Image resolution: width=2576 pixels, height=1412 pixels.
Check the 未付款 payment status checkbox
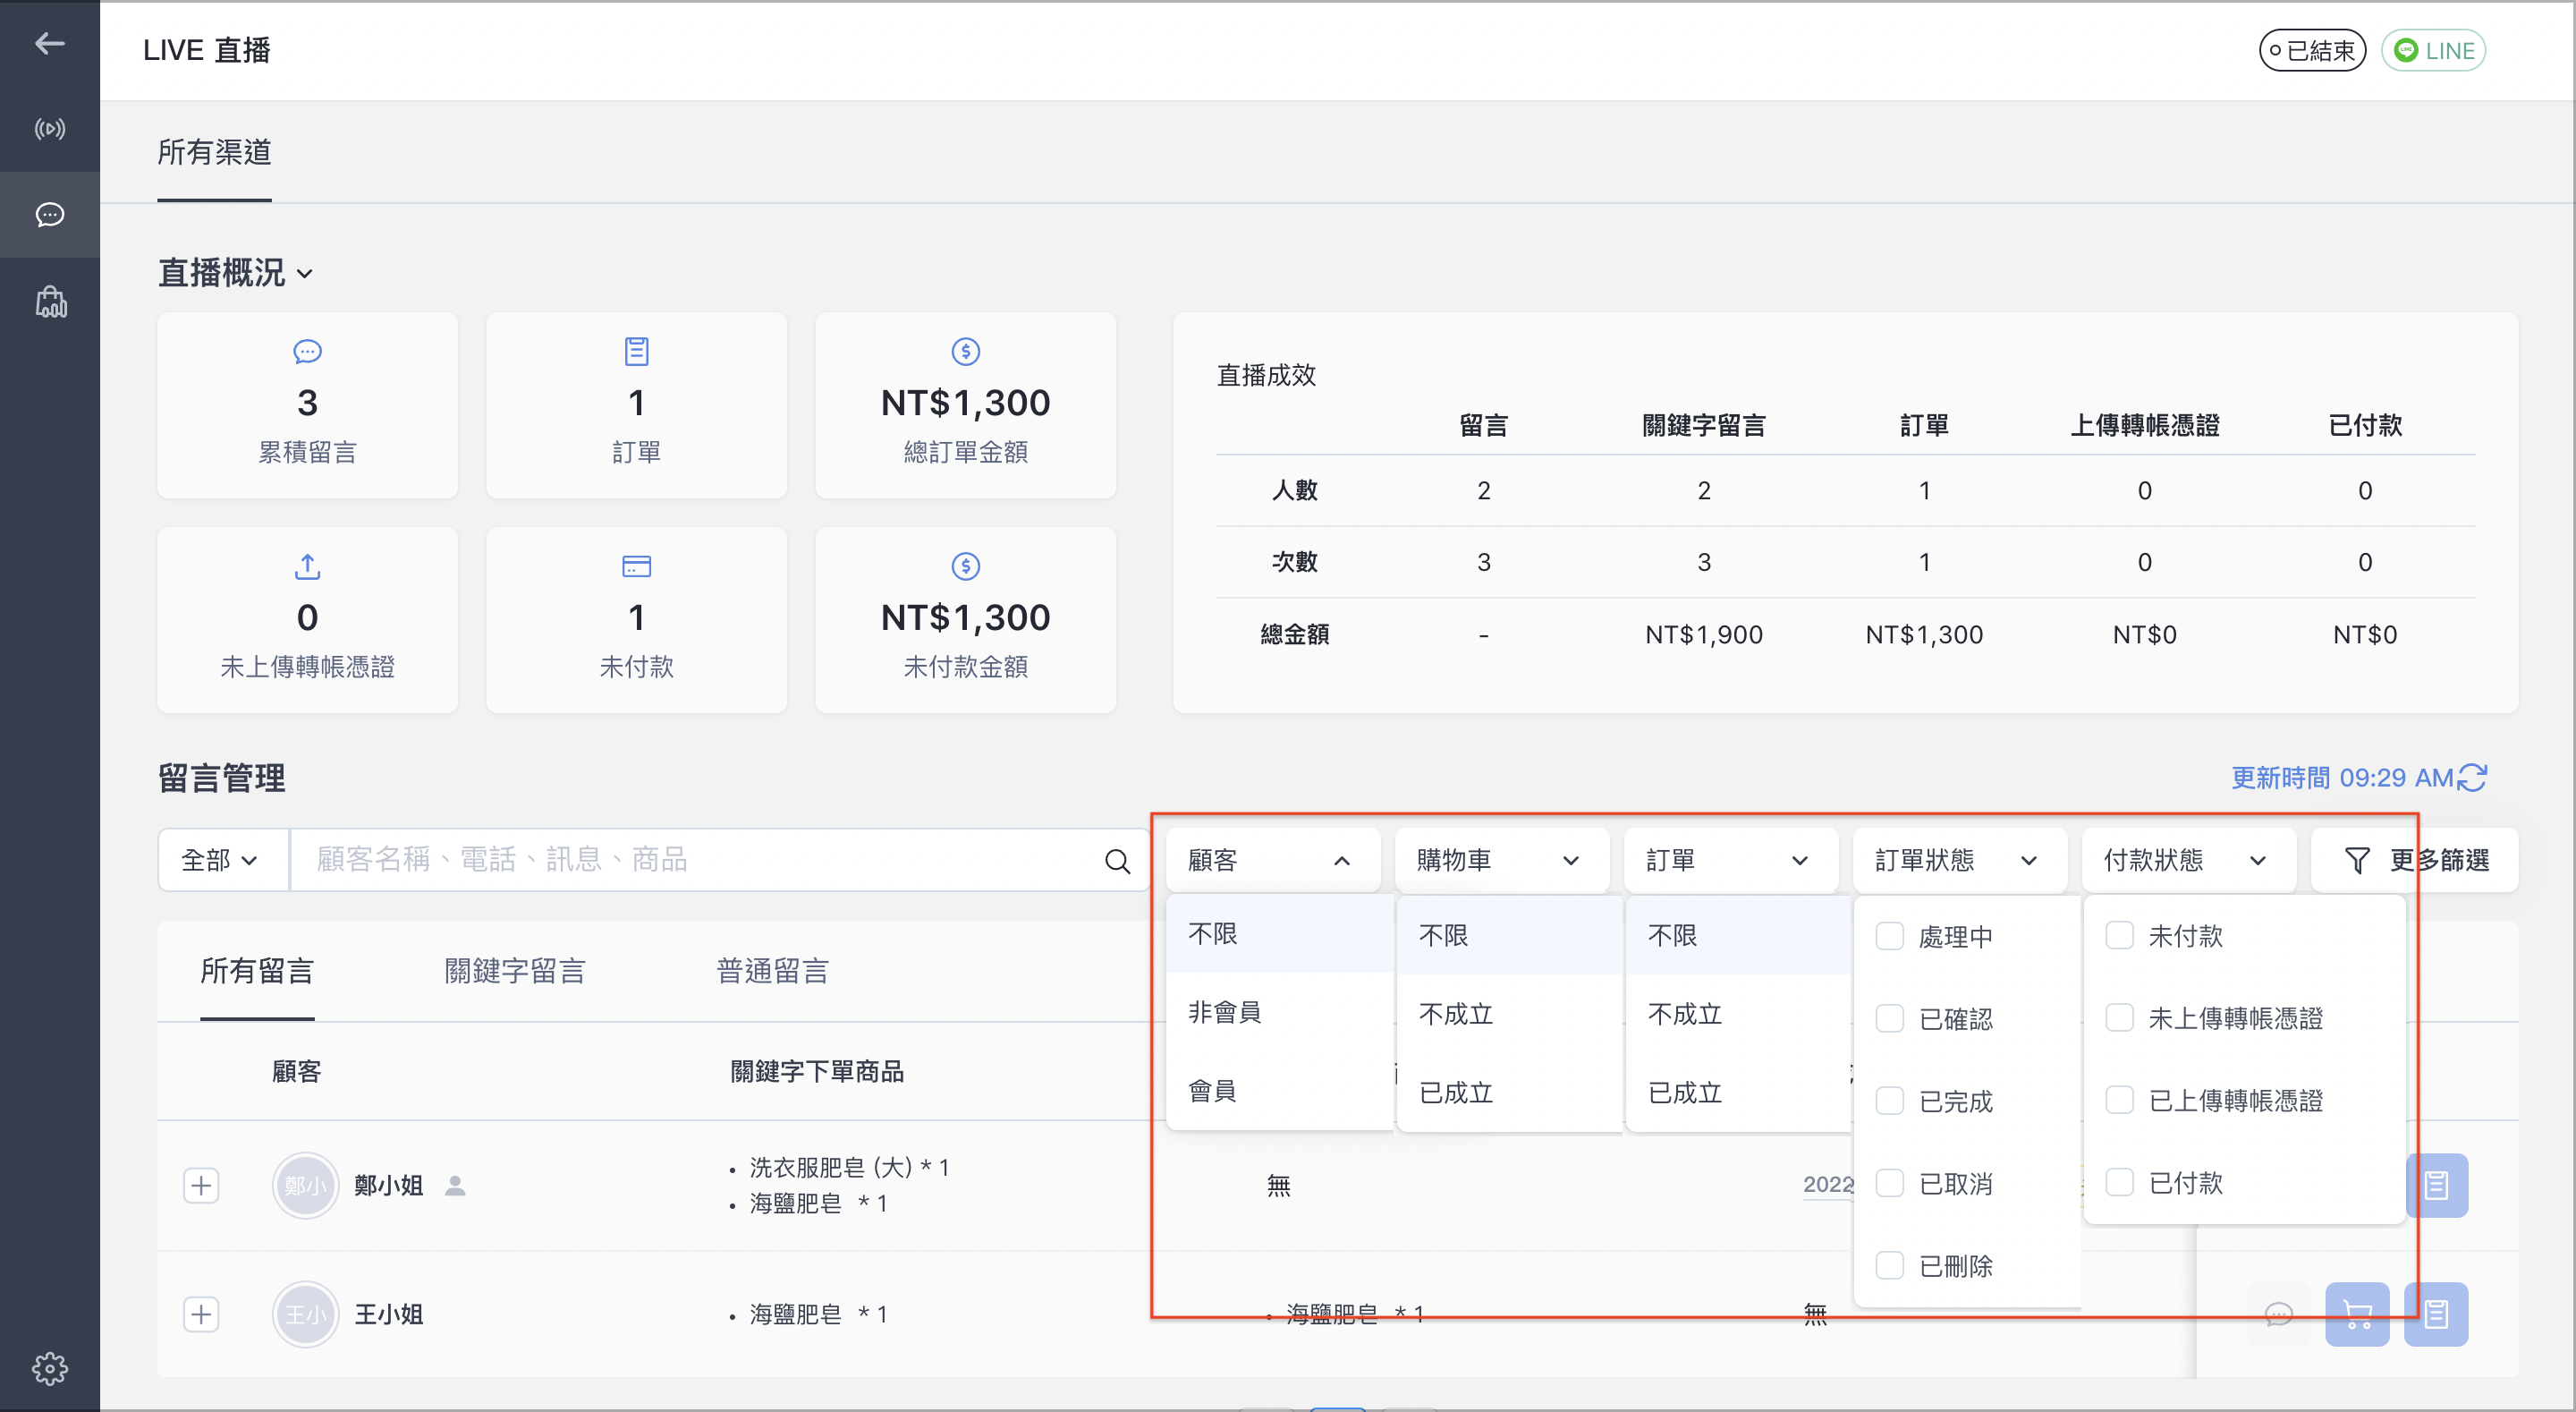click(2119, 936)
